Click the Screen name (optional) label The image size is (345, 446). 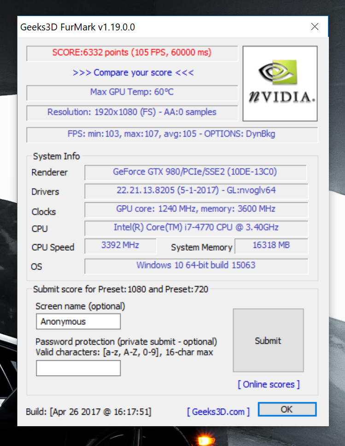[80, 306]
